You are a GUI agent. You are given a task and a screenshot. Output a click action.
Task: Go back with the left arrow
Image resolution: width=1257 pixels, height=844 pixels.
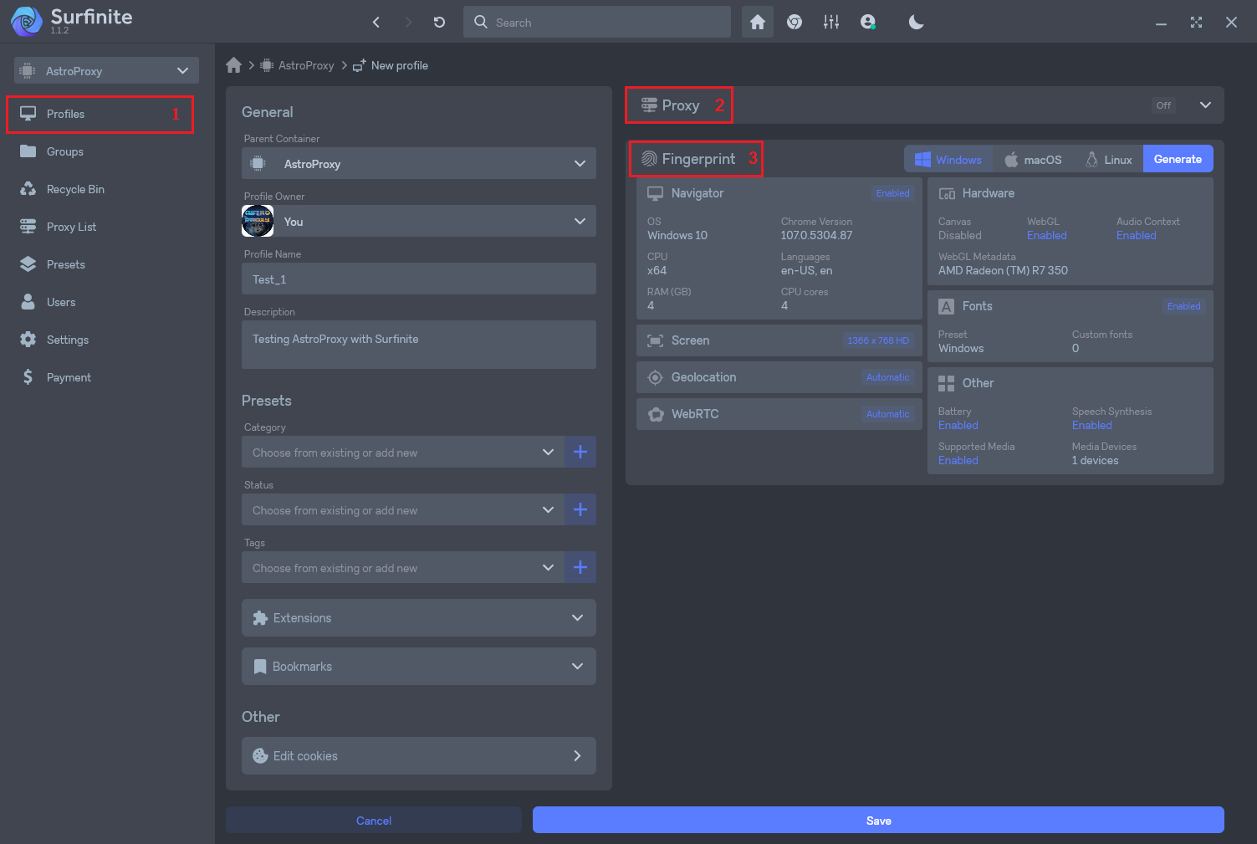coord(376,23)
